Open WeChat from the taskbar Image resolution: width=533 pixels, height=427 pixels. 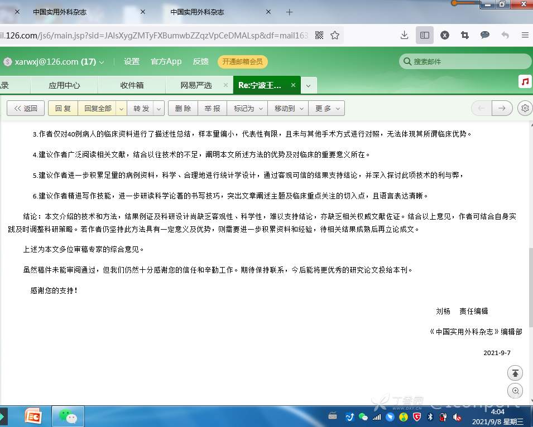tap(68, 416)
